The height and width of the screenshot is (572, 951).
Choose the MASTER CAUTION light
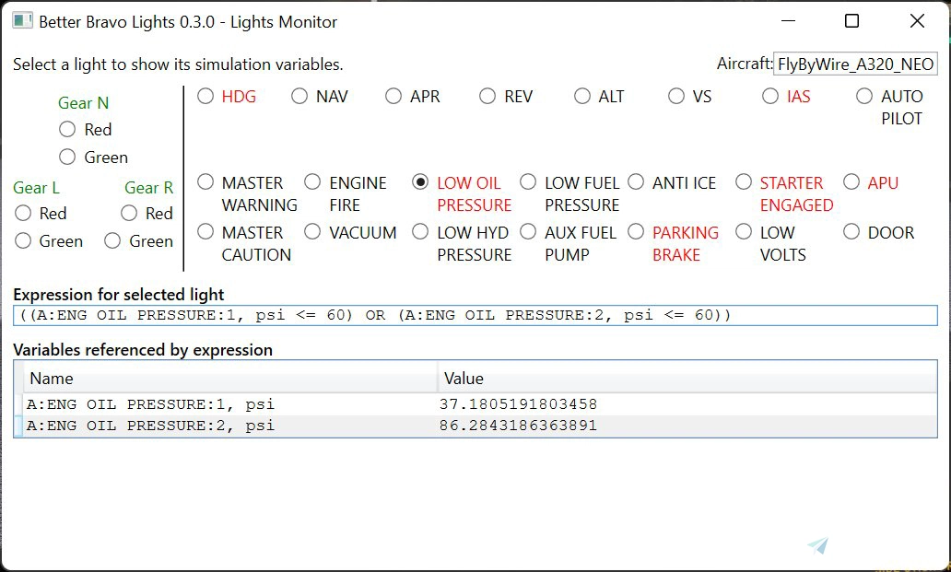pyautogui.click(x=205, y=231)
